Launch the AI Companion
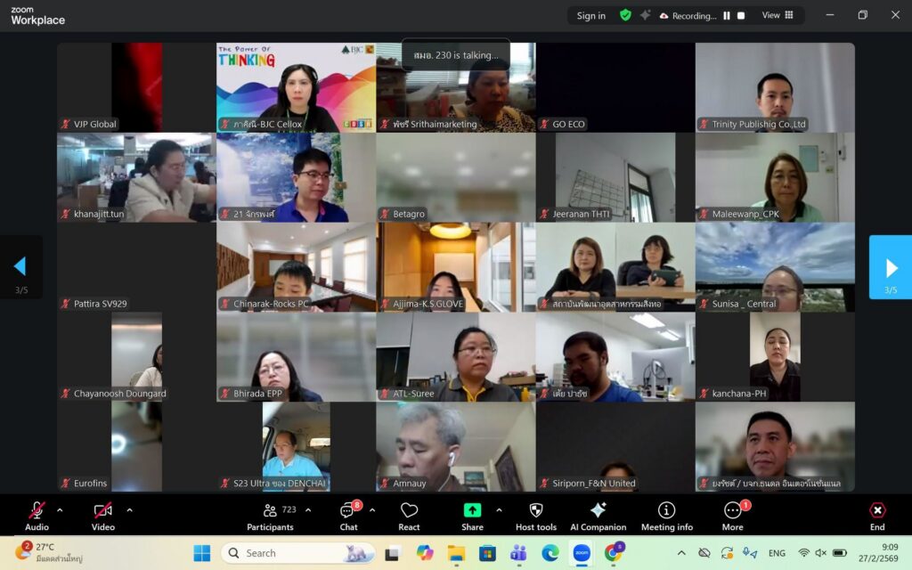Screen dimensions: 912x570 coord(598,517)
